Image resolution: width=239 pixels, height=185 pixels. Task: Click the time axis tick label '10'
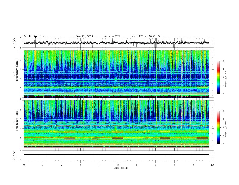pyautogui.click(x=212, y=165)
